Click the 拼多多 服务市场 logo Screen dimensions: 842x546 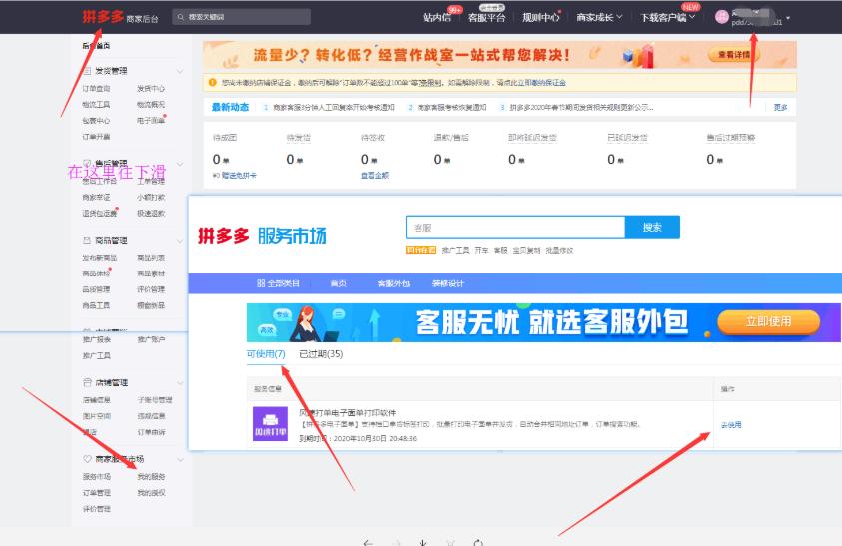(262, 236)
